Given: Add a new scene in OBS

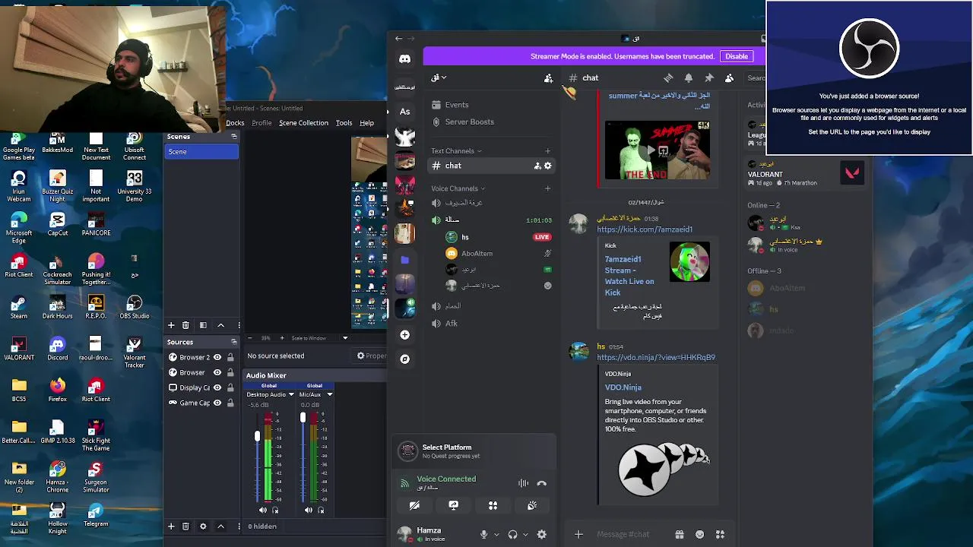Looking at the screenshot, I should coord(171,325).
